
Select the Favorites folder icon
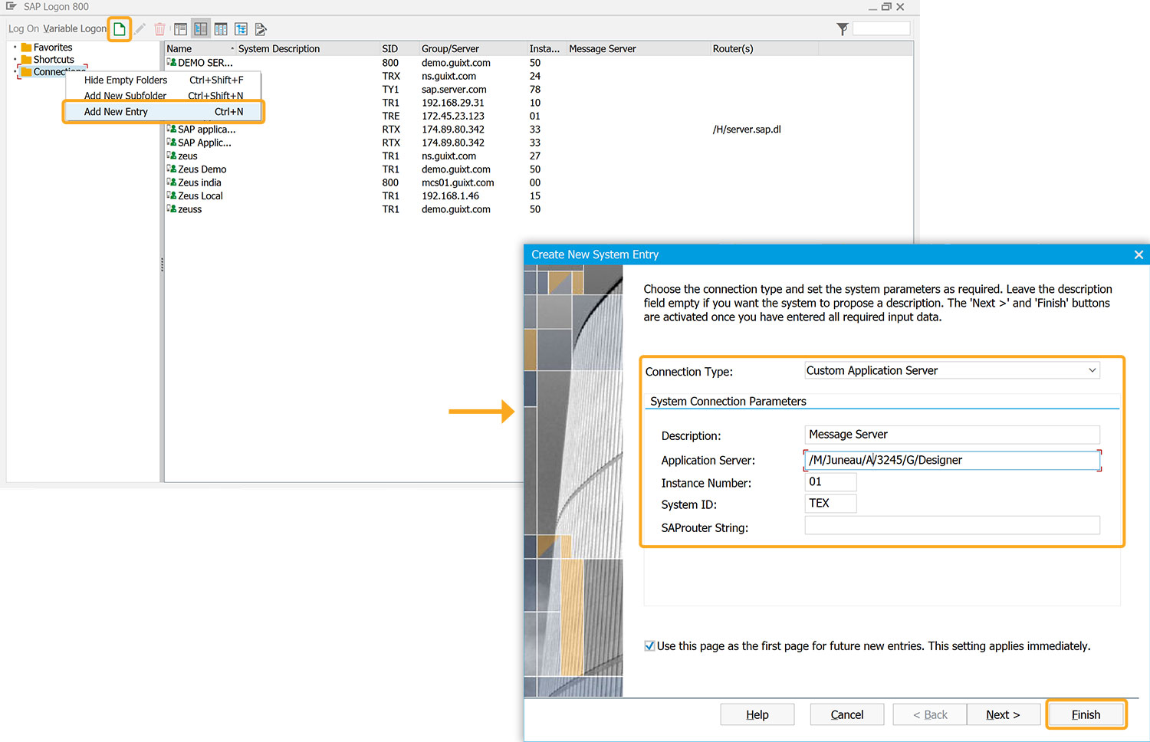[x=27, y=48]
